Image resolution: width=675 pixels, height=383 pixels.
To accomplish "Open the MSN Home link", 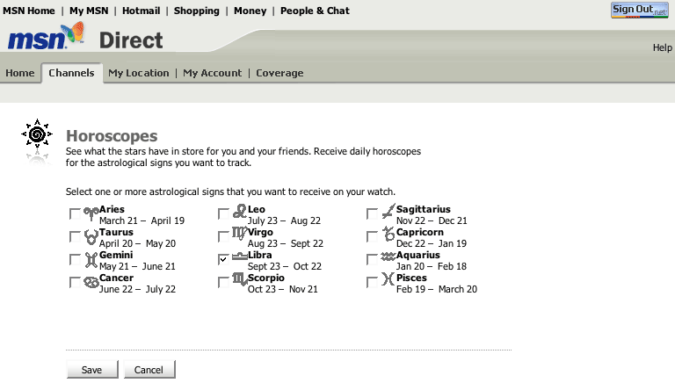I will pyautogui.click(x=29, y=11).
